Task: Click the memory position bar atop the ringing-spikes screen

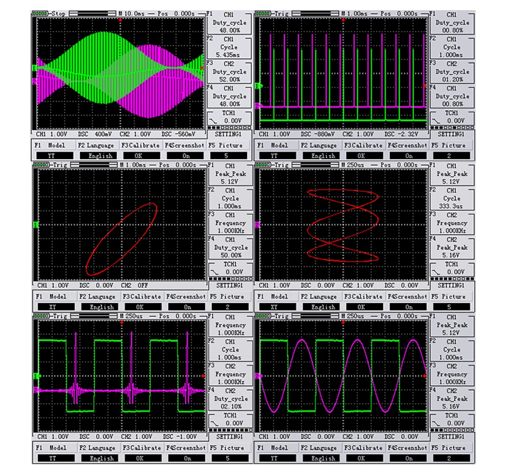Action: coord(94,316)
